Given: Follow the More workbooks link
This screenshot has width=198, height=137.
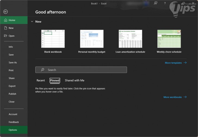Looking at the screenshot, I should point(175,97).
